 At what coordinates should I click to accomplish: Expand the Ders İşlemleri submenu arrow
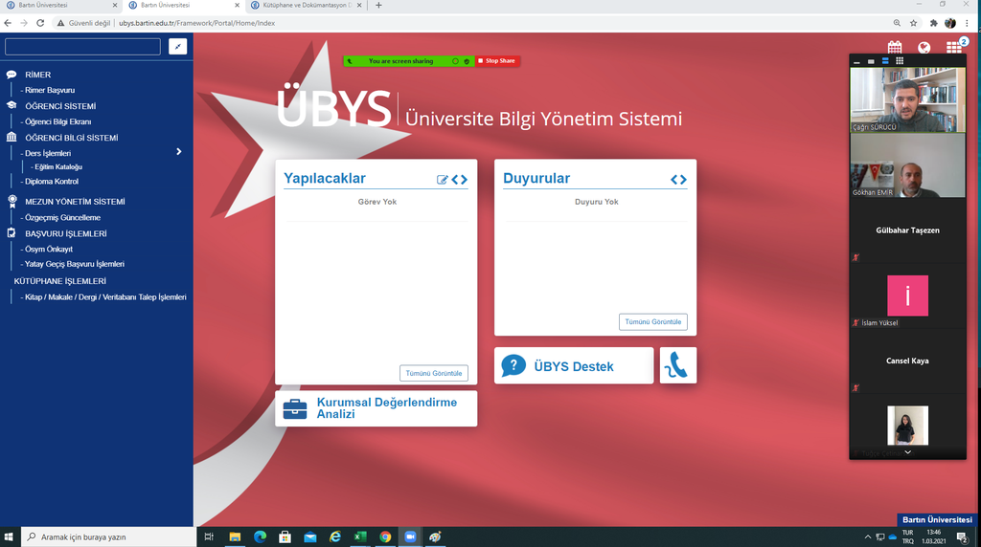pos(178,152)
